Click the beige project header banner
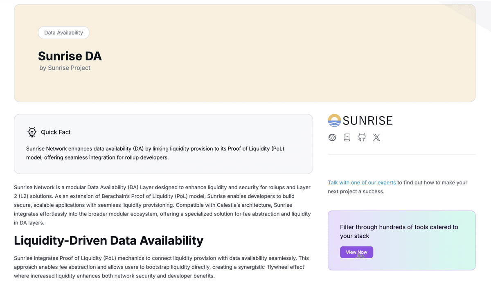The width and height of the screenshot is (491, 288). [245, 86]
